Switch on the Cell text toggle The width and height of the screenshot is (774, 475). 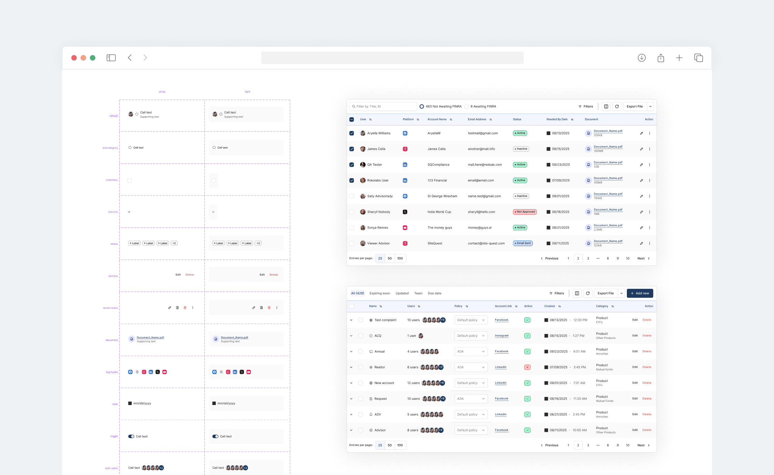click(131, 436)
